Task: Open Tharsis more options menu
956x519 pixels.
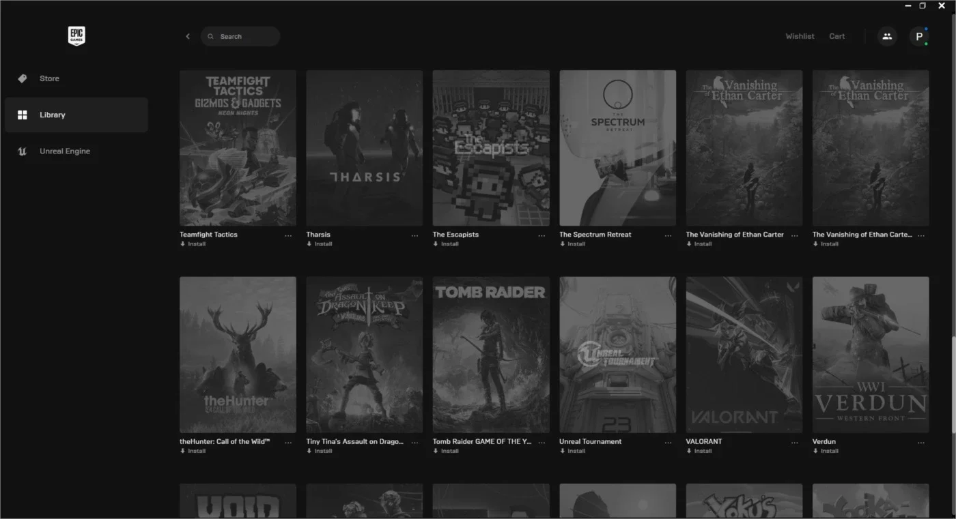Action: point(414,235)
